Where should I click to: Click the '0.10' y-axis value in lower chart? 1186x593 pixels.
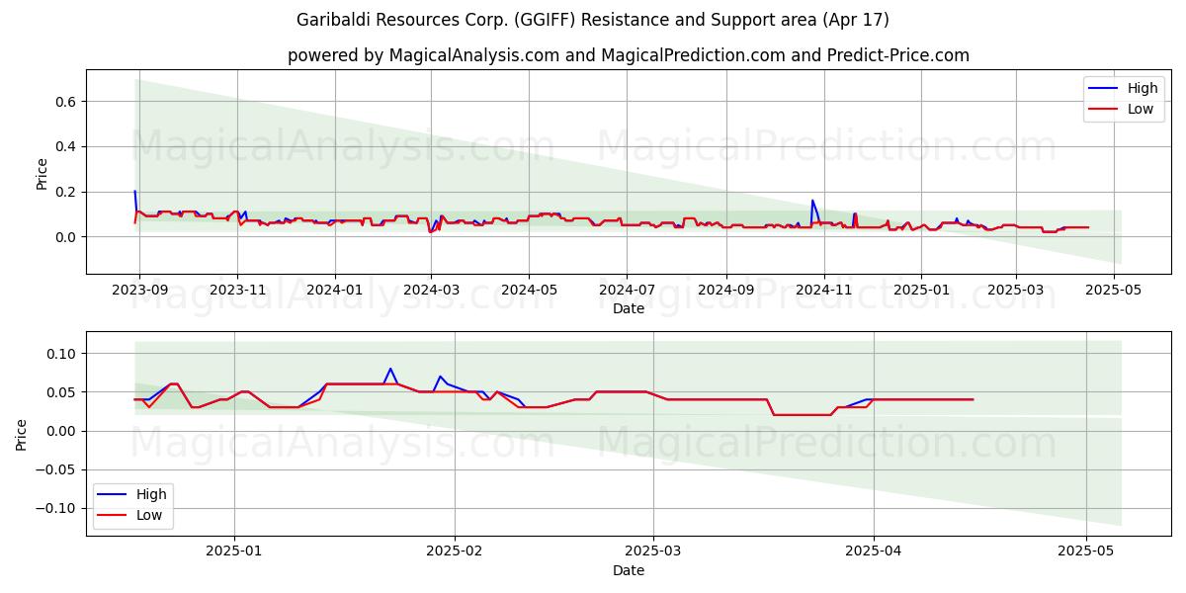coord(63,354)
